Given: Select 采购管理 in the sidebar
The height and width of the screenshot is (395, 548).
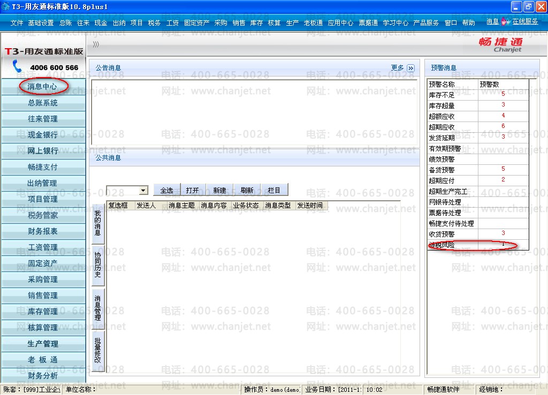Looking at the screenshot, I should pos(43,279).
